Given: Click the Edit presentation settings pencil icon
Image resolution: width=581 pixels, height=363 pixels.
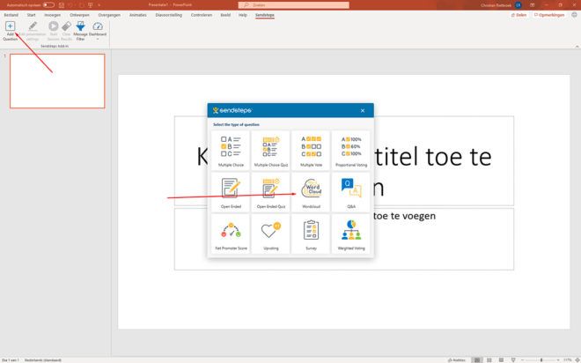Looking at the screenshot, I should [33, 26].
